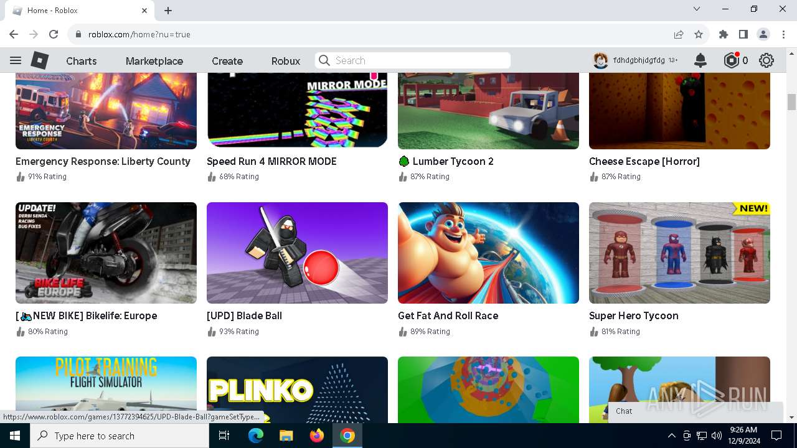Open File Explorer from taskbar
Viewport: 797px width, 448px height.
pos(286,436)
